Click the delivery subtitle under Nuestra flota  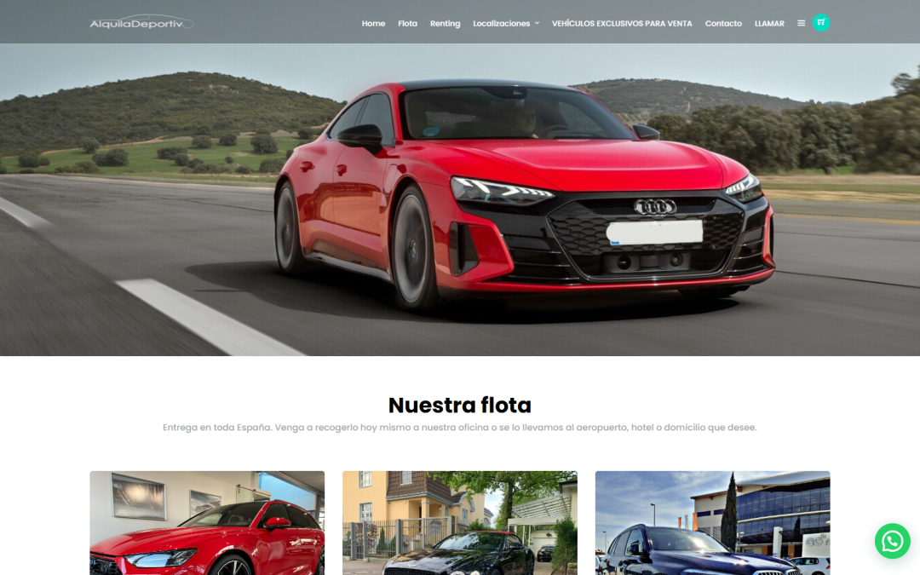click(x=460, y=428)
